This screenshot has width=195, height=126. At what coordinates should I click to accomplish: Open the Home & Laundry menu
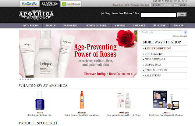[96, 26]
